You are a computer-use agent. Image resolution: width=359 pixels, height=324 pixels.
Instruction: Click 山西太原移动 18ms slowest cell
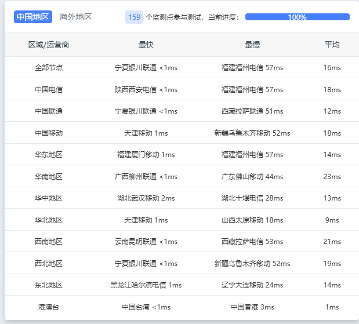pos(252,220)
